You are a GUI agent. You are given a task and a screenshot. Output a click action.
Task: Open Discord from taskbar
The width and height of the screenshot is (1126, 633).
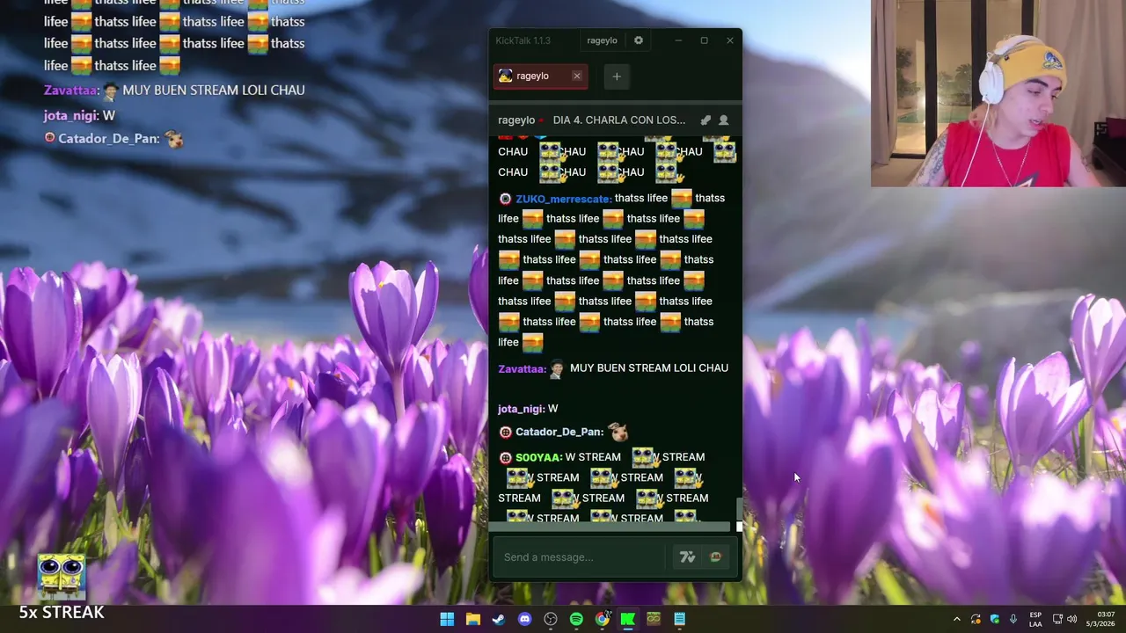[x=525, y=619]
